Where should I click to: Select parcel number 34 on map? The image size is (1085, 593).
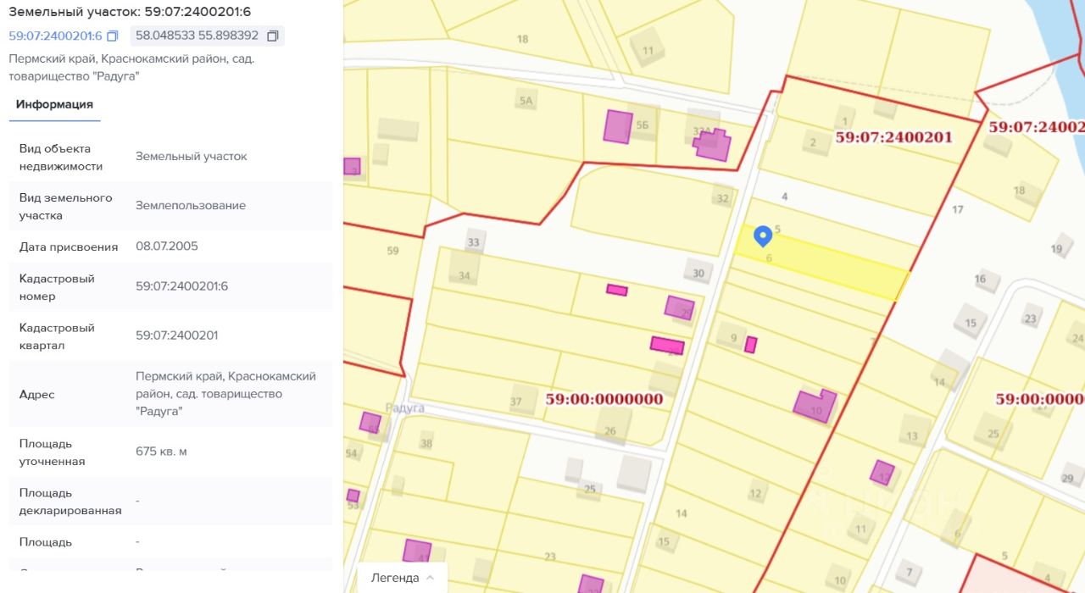[465, 275]
